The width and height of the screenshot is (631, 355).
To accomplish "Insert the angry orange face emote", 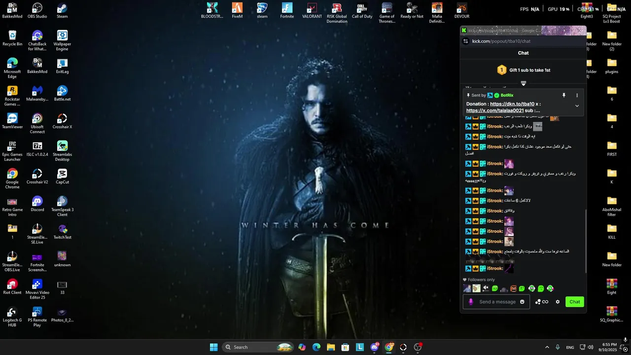I will pos(513,288).
